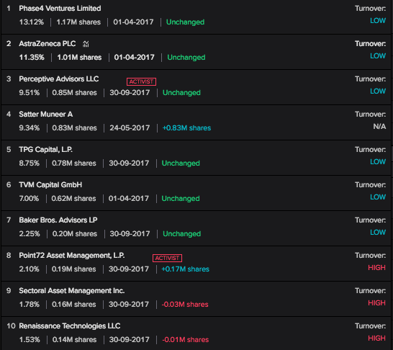The width and height of the screenshot is (393, 350).
Task: Click HIGH turnover label for Point72 row
Action: tap(376, 267)
